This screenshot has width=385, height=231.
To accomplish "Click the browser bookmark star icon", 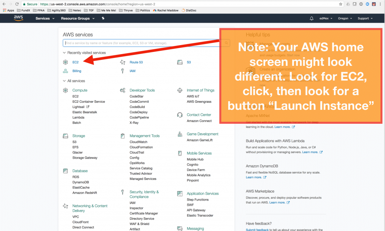I will point(341,4).
